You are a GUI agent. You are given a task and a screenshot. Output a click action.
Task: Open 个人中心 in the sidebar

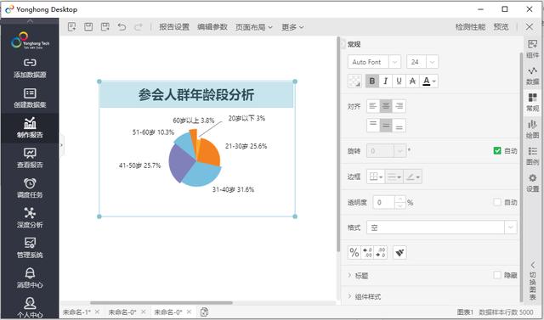(x=30, y=307)
